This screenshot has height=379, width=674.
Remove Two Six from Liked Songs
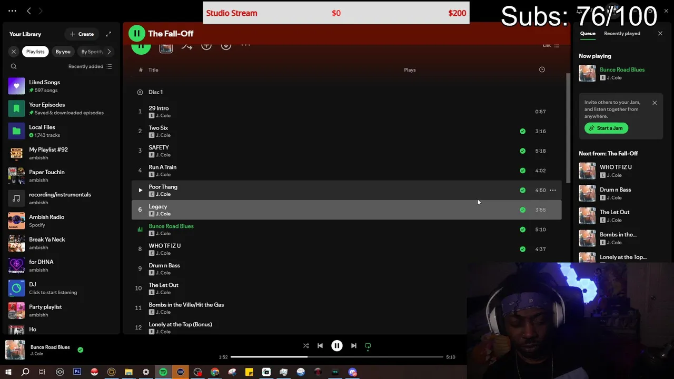point(522,131)
